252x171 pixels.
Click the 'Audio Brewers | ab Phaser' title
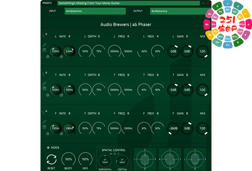point(126,24)
